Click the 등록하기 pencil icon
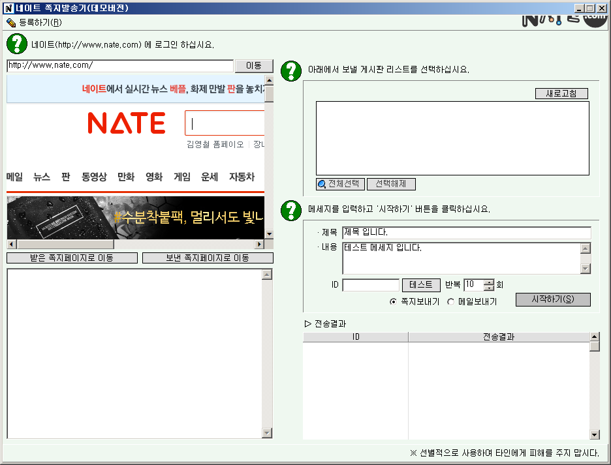The image size is (611, 465). [x=10, y=22]
